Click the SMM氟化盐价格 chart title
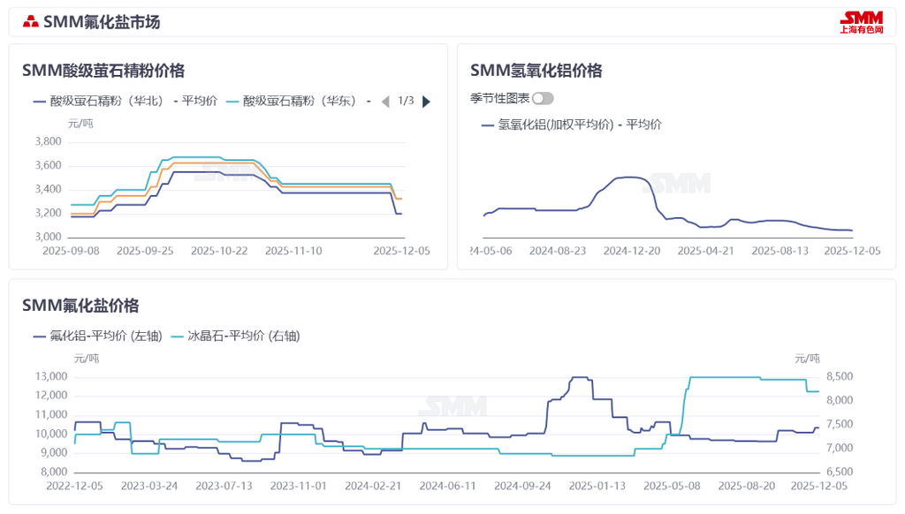This screenshot has height=514, width=905. [x=80, y=306]
